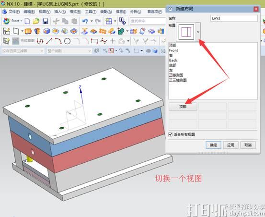Expand the layout arrangement dropdown arrow
Screen dimensions: 265x217
point(198,32)
